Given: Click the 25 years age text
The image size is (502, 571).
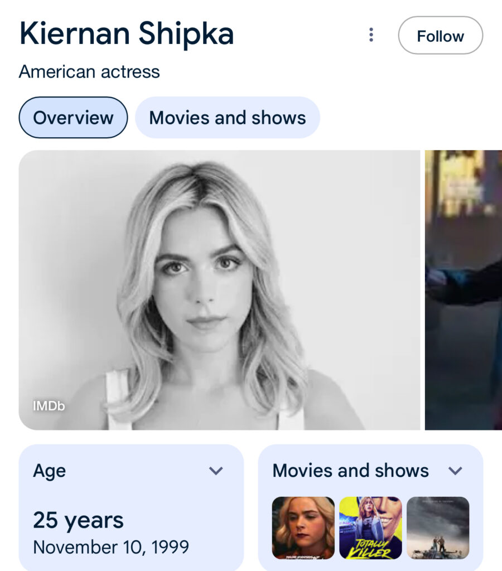Looking at the screenshot, I should 78,520.
